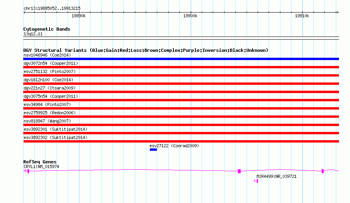Image resolution: width=350 pixels, height=203 pixels.
Task: Click the 19890k ruler label
Action: click(x=79, y=16)
